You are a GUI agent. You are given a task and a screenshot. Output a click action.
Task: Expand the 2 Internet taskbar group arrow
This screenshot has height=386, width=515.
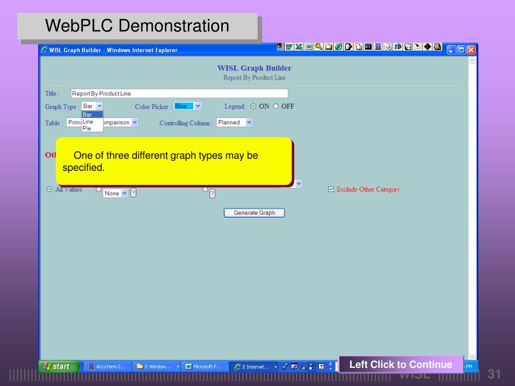(276, 366)
